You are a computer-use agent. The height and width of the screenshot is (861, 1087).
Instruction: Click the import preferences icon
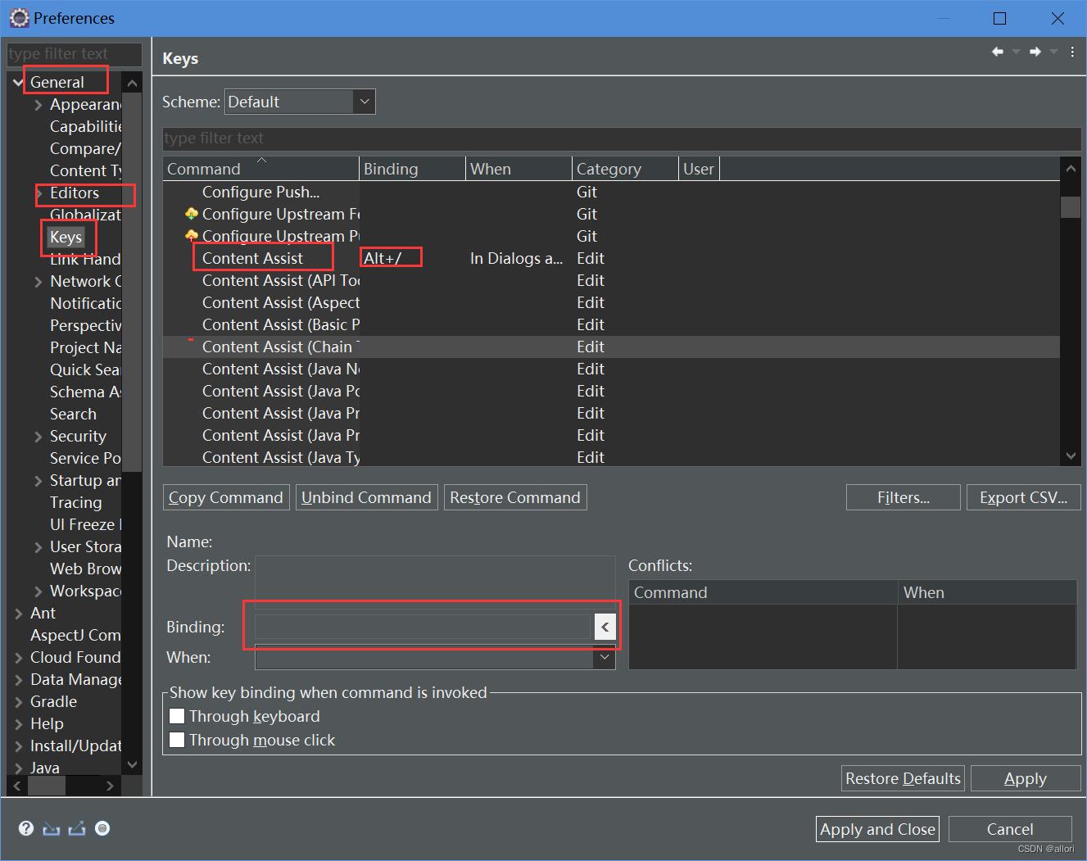(51, 828)
